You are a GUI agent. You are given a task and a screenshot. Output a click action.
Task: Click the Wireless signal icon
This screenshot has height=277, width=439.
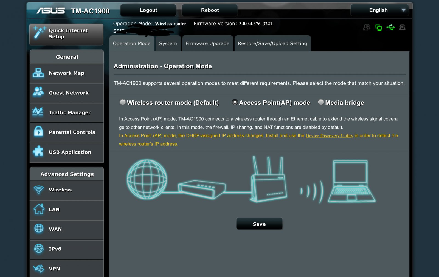click(x=39, y=190)
